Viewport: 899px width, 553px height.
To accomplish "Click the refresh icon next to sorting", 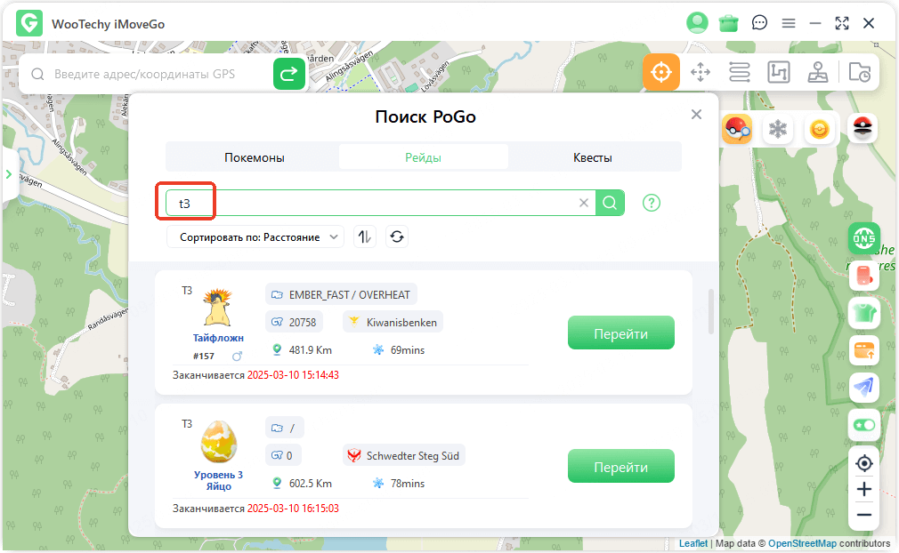I will (396, 236).
